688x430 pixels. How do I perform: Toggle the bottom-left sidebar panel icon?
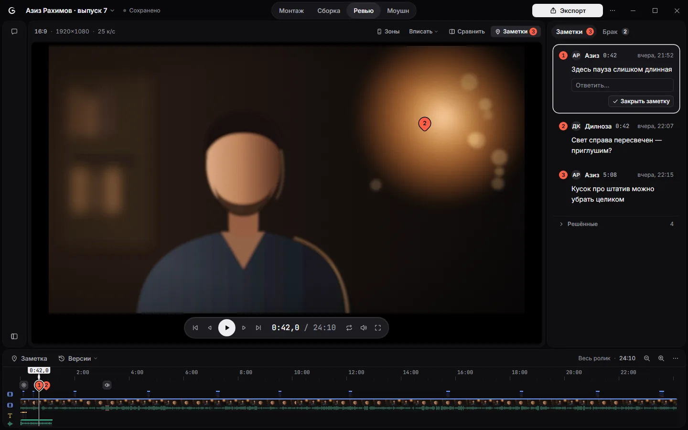pos(14,336)
